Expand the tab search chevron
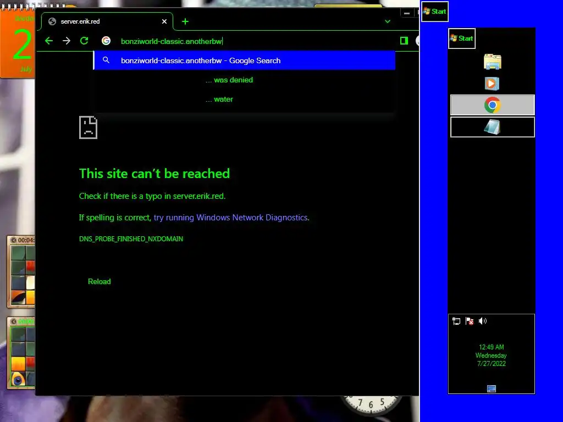The width and height of the screenshot is (563, 422). 388,21
